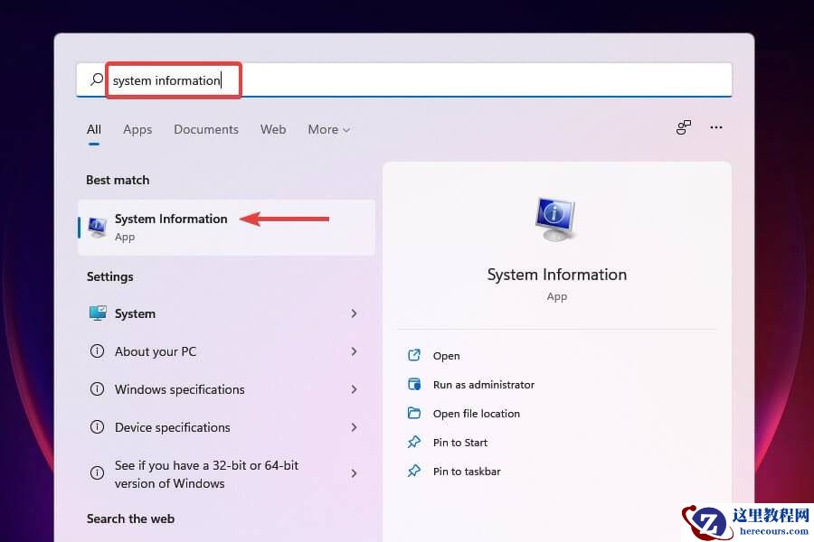Click the System settings monitor icon
Viewport: 814px width, 542px height.
tap(97, 313)
